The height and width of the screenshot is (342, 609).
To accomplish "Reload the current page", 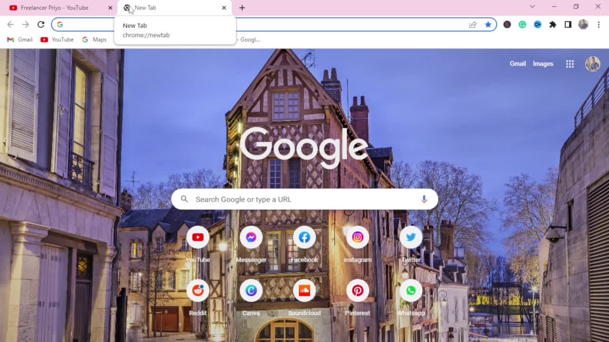I will tap(41, 25).
